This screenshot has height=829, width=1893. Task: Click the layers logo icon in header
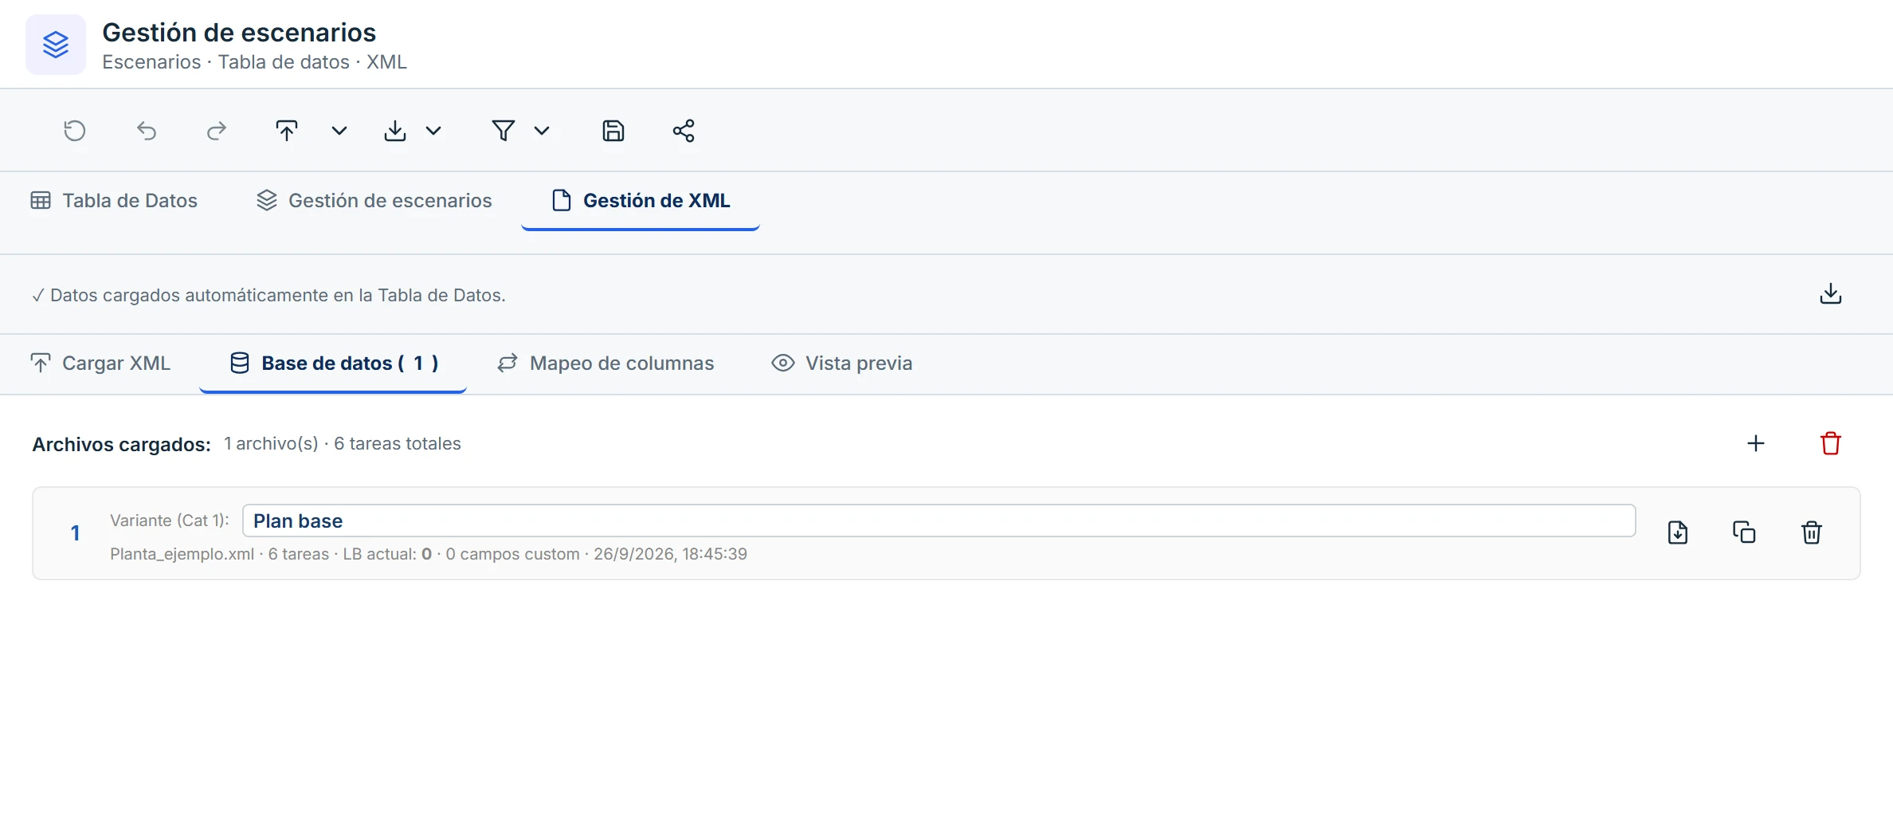(56, 45)
